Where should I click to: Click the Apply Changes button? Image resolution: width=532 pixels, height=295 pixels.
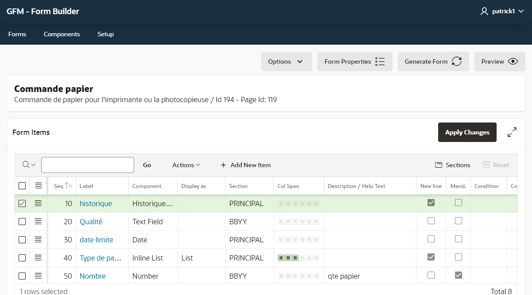tap(467, 132)
